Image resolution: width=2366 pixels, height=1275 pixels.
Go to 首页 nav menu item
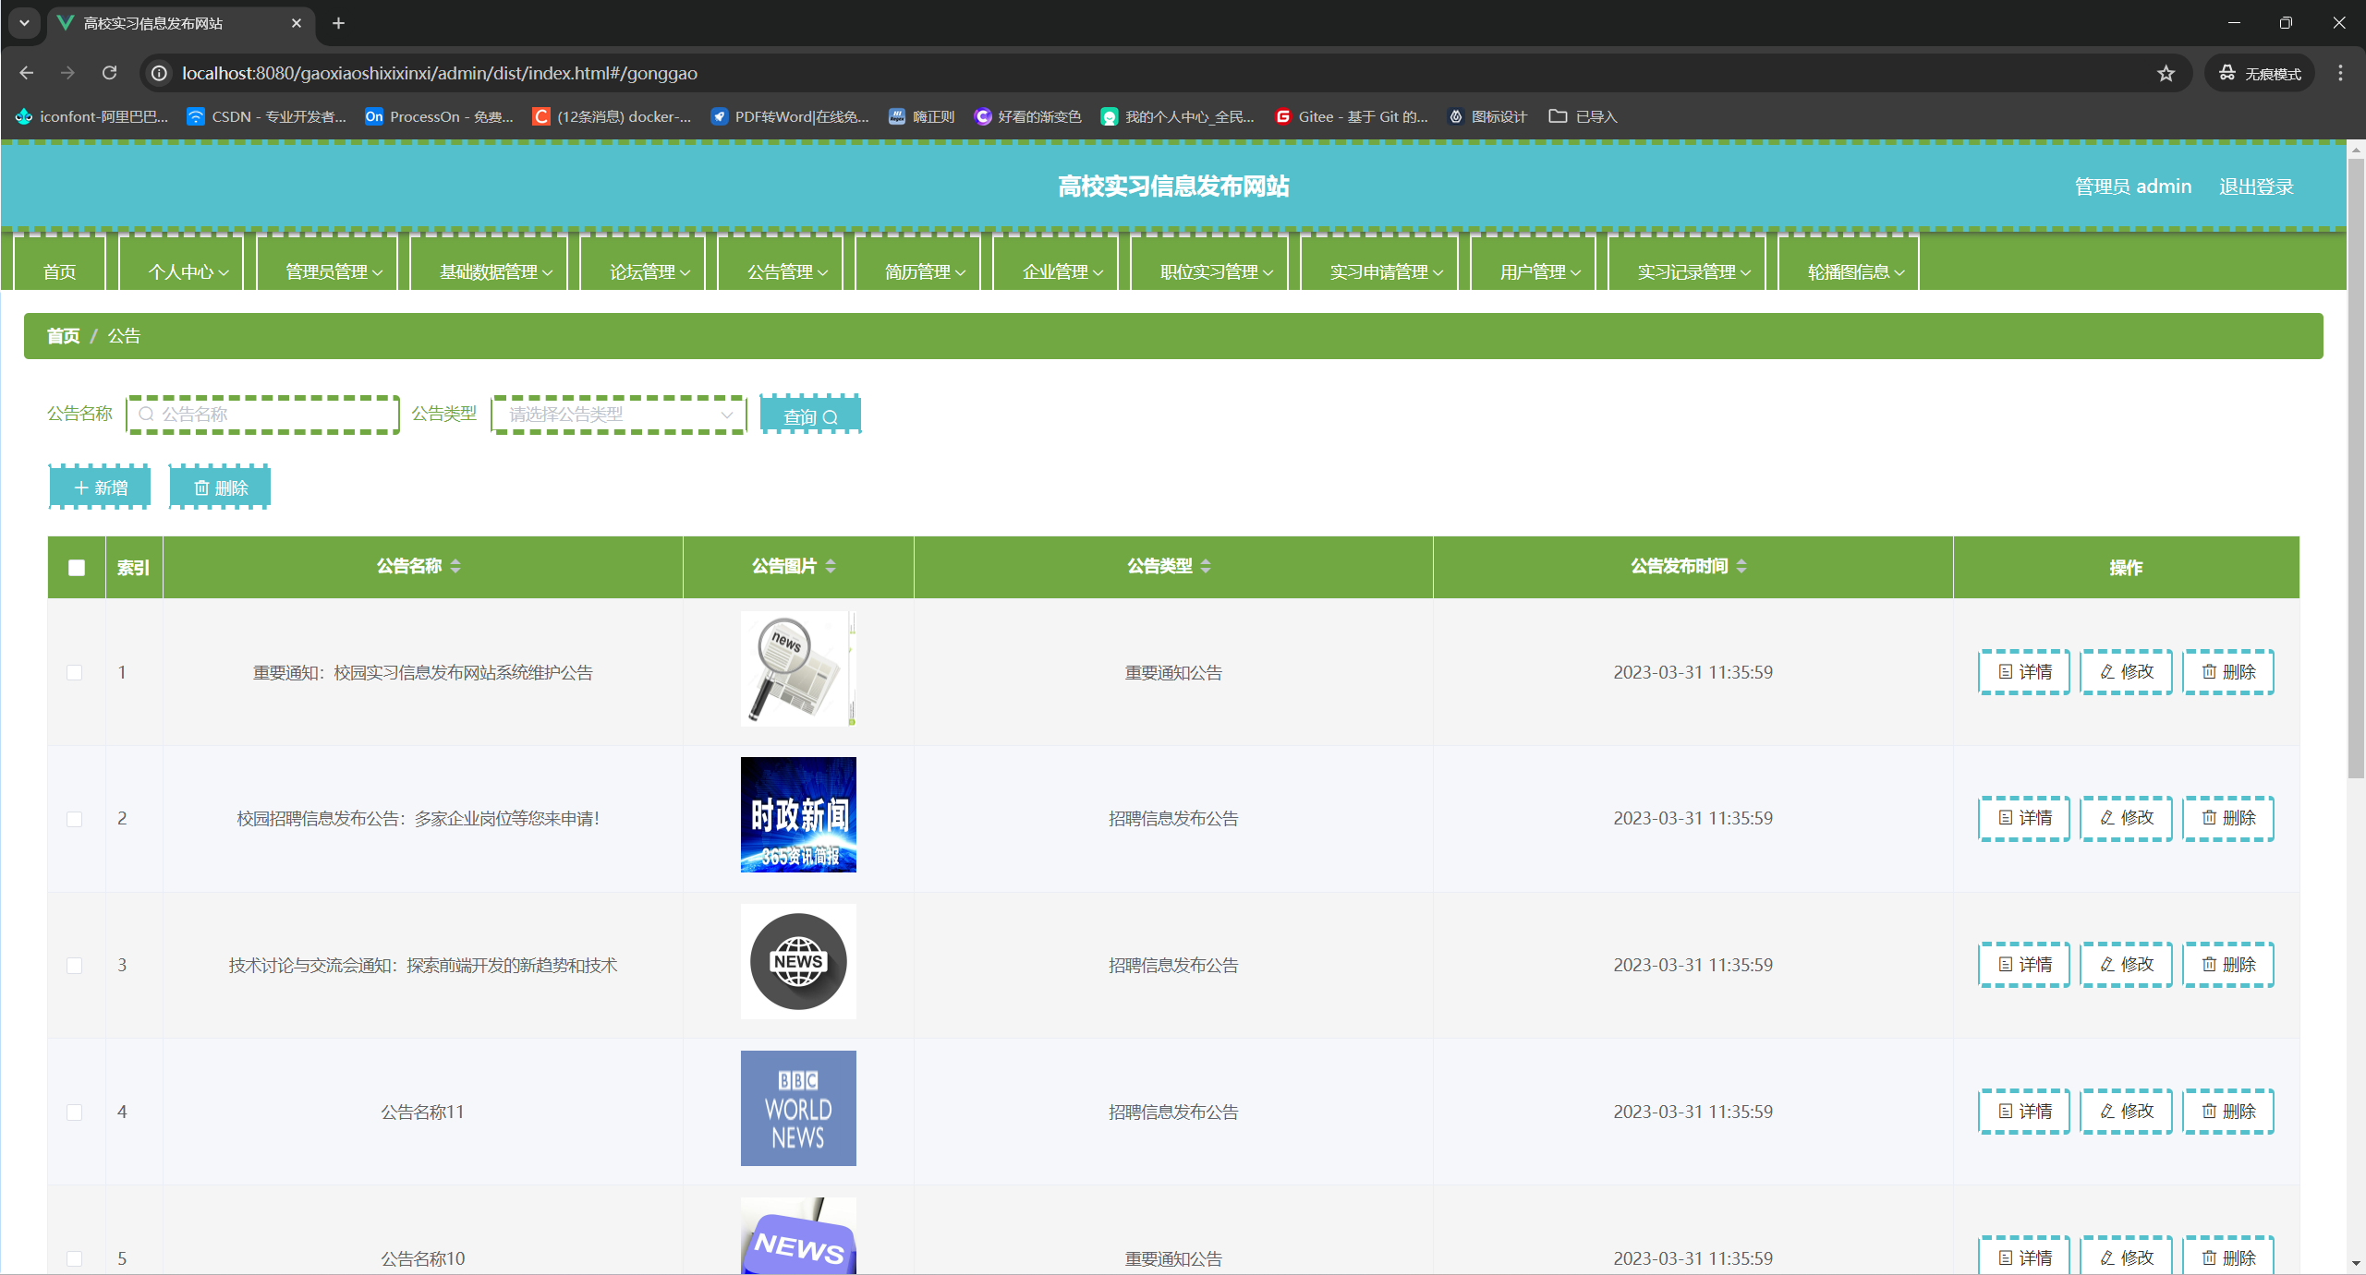59,271
